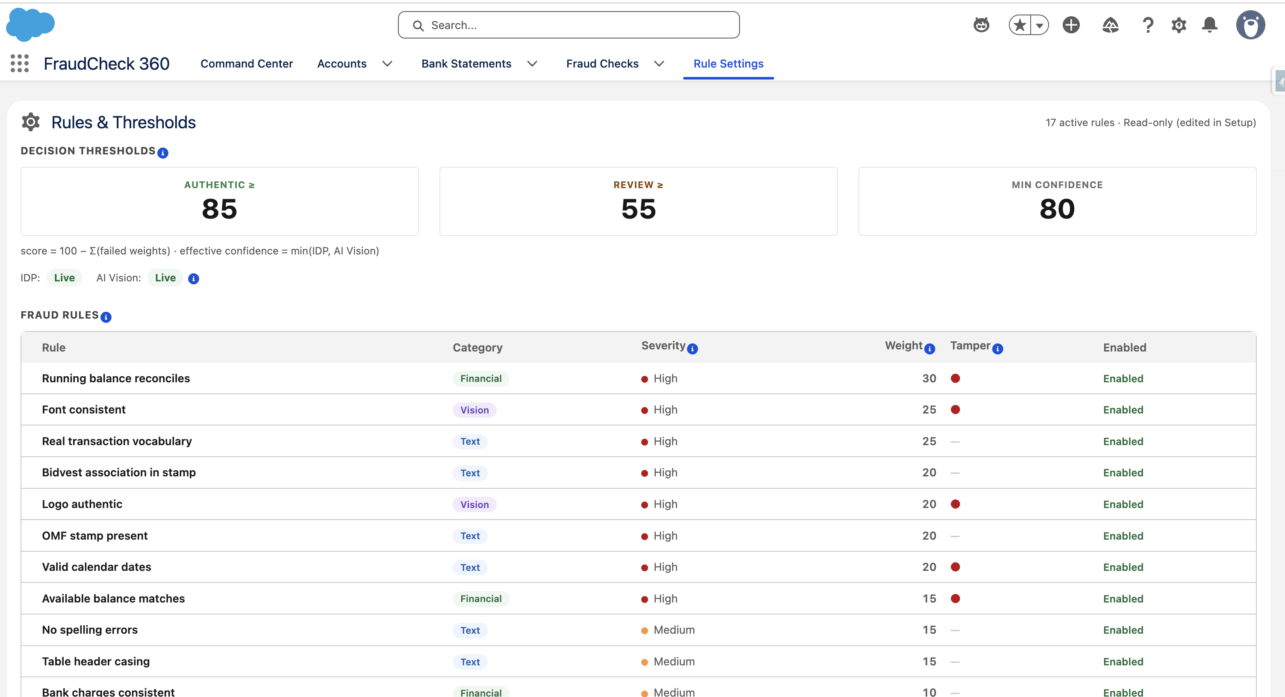Click the Text tag on Real transaction vocabulary

(470, 442)
